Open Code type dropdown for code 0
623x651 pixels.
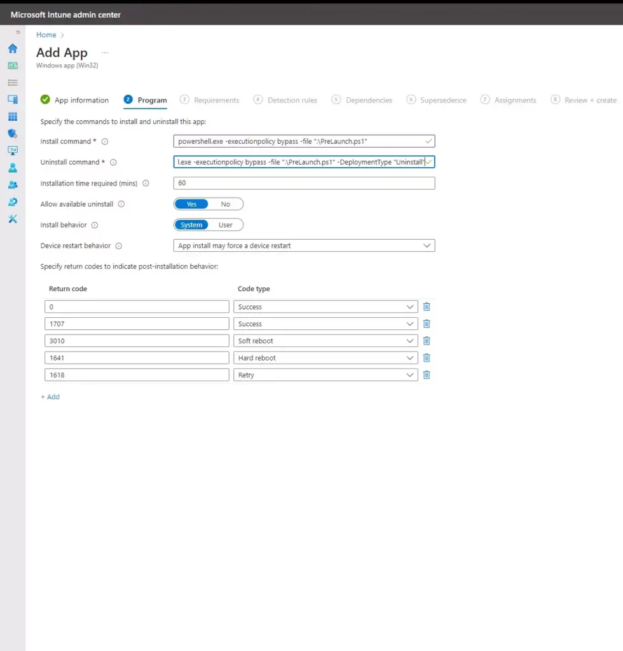coord(326,307)
